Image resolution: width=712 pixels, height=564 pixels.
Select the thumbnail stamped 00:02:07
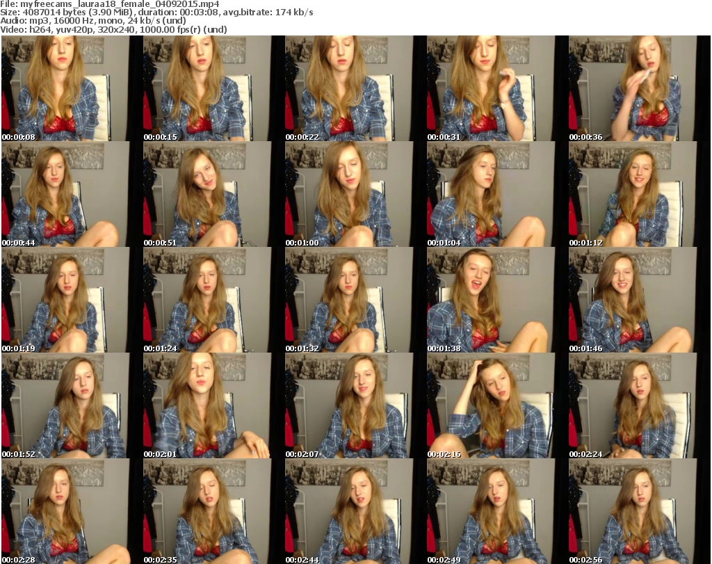(x=355, y=406)
